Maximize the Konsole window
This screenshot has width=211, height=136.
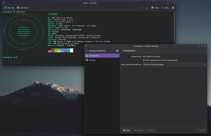171,3
